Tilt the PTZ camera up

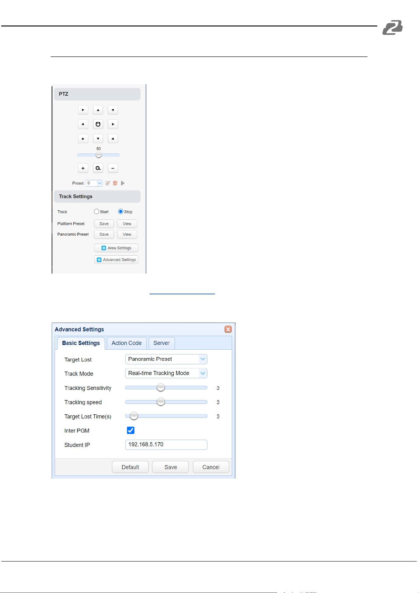pos(98,110)
